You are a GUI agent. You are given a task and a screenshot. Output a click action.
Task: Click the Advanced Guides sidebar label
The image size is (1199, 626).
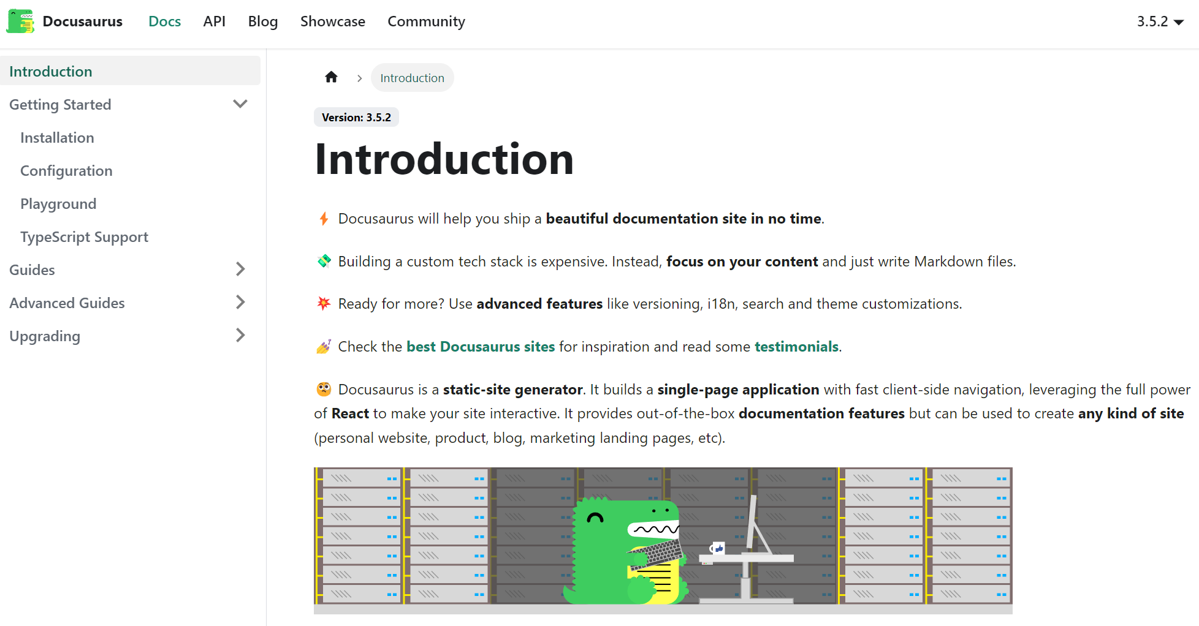pos(67,303)
